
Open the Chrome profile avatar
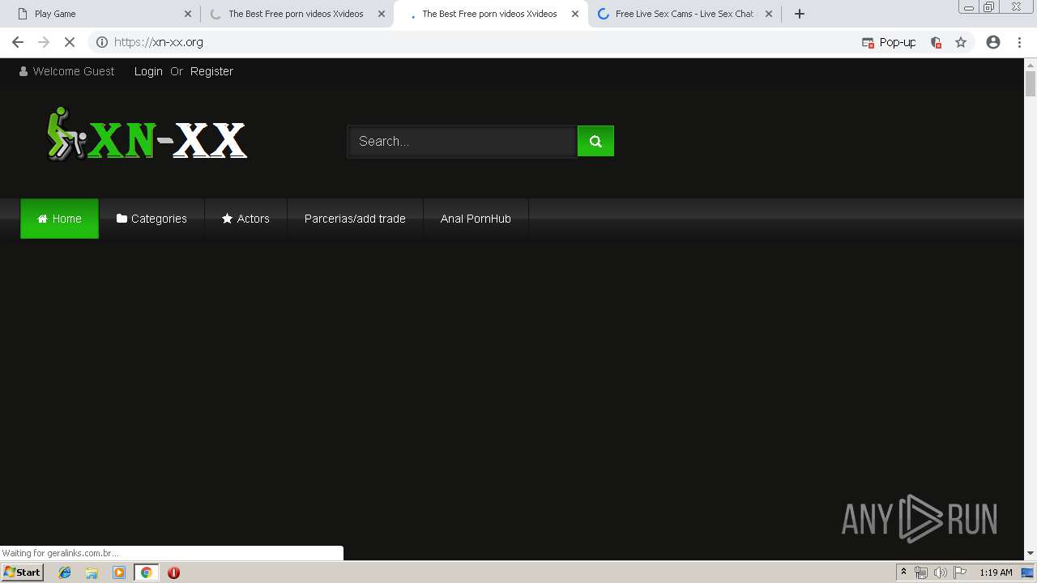993,42
